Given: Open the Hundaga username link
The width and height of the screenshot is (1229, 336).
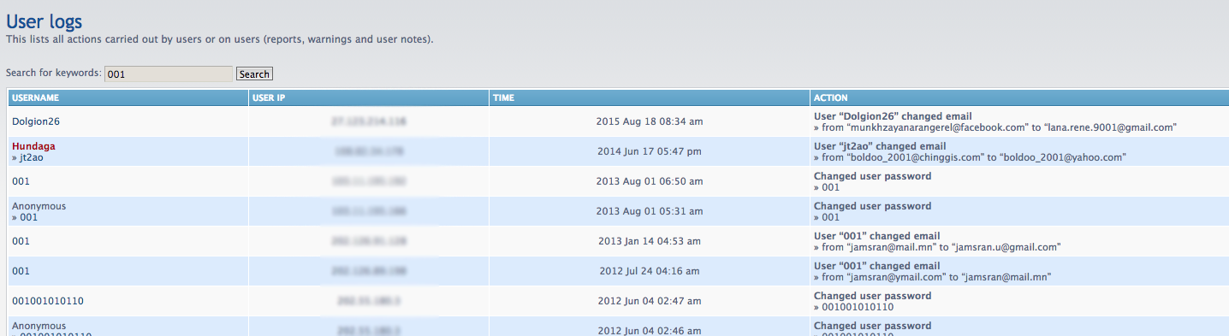Looking at the screenshot, I should click(33, 146).
